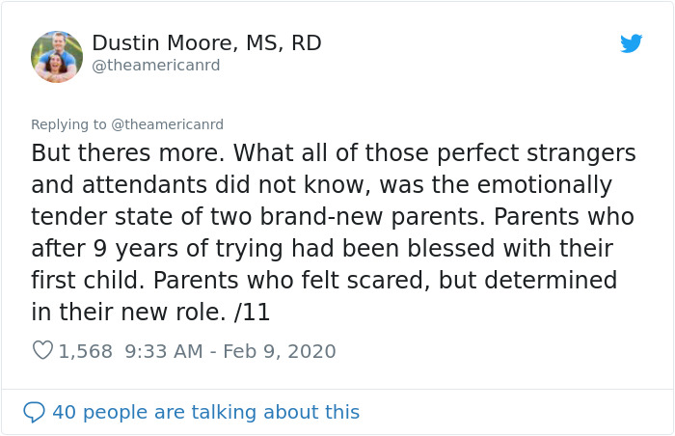
Task: Click the blue Twitter bird logo
Action: 631,43
